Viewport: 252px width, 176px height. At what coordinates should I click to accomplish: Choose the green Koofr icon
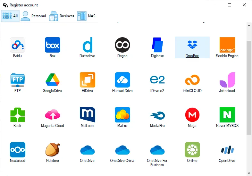tap(18, 115)
